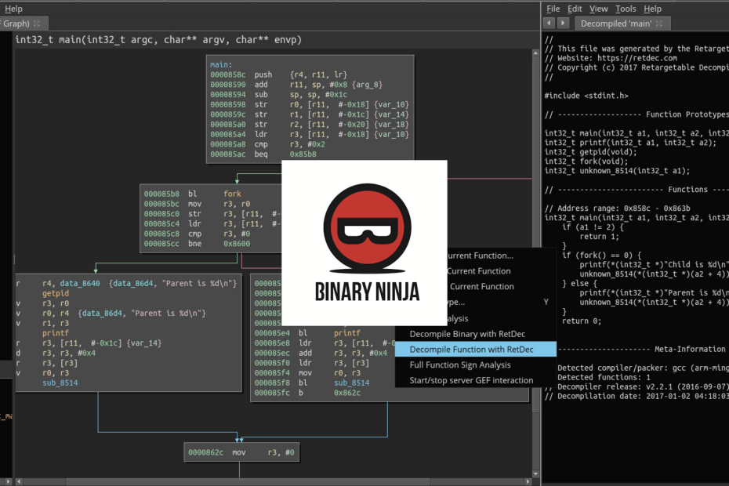Click the main function signature header
Viewport: 729px width, 486px height.
coord(158,40)
